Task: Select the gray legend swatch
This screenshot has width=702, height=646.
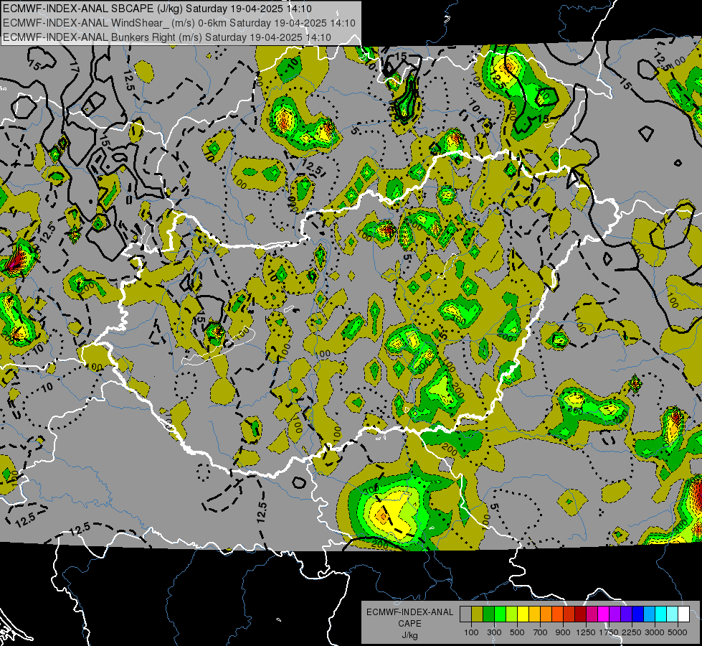Action: [465, 614]
